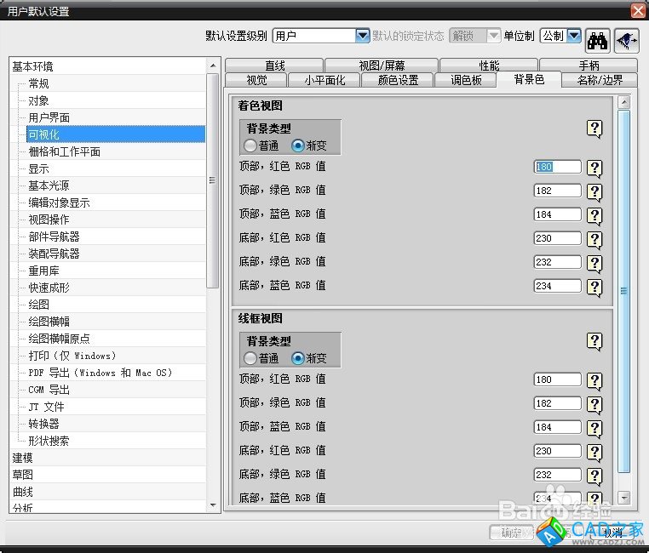
Task: Click help icon beside wireframe top blue value 184
Action: click(594, 428)
